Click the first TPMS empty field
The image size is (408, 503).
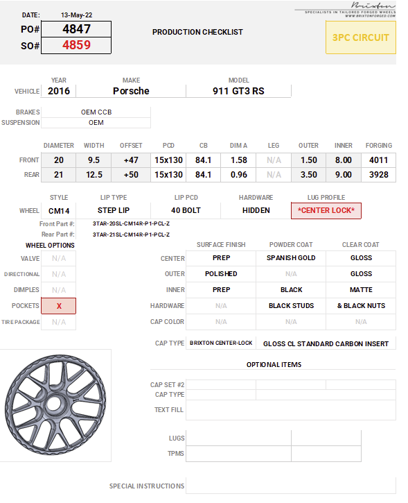(238, 454)
